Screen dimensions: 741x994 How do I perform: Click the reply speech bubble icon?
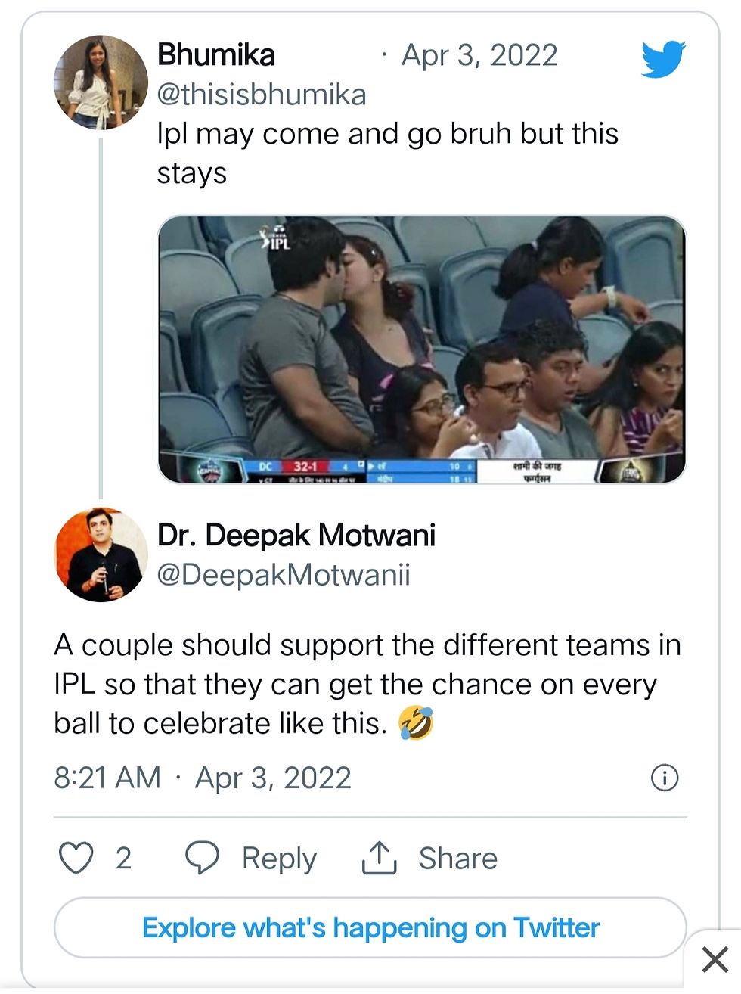click(x=202, y=858)
